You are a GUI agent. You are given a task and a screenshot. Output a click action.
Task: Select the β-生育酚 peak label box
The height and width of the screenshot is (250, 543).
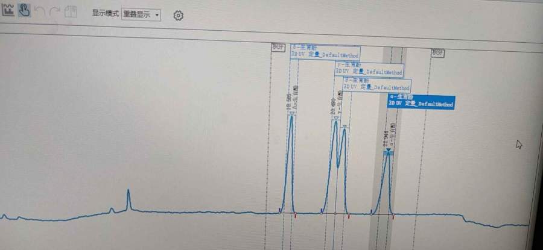(377, 85)
